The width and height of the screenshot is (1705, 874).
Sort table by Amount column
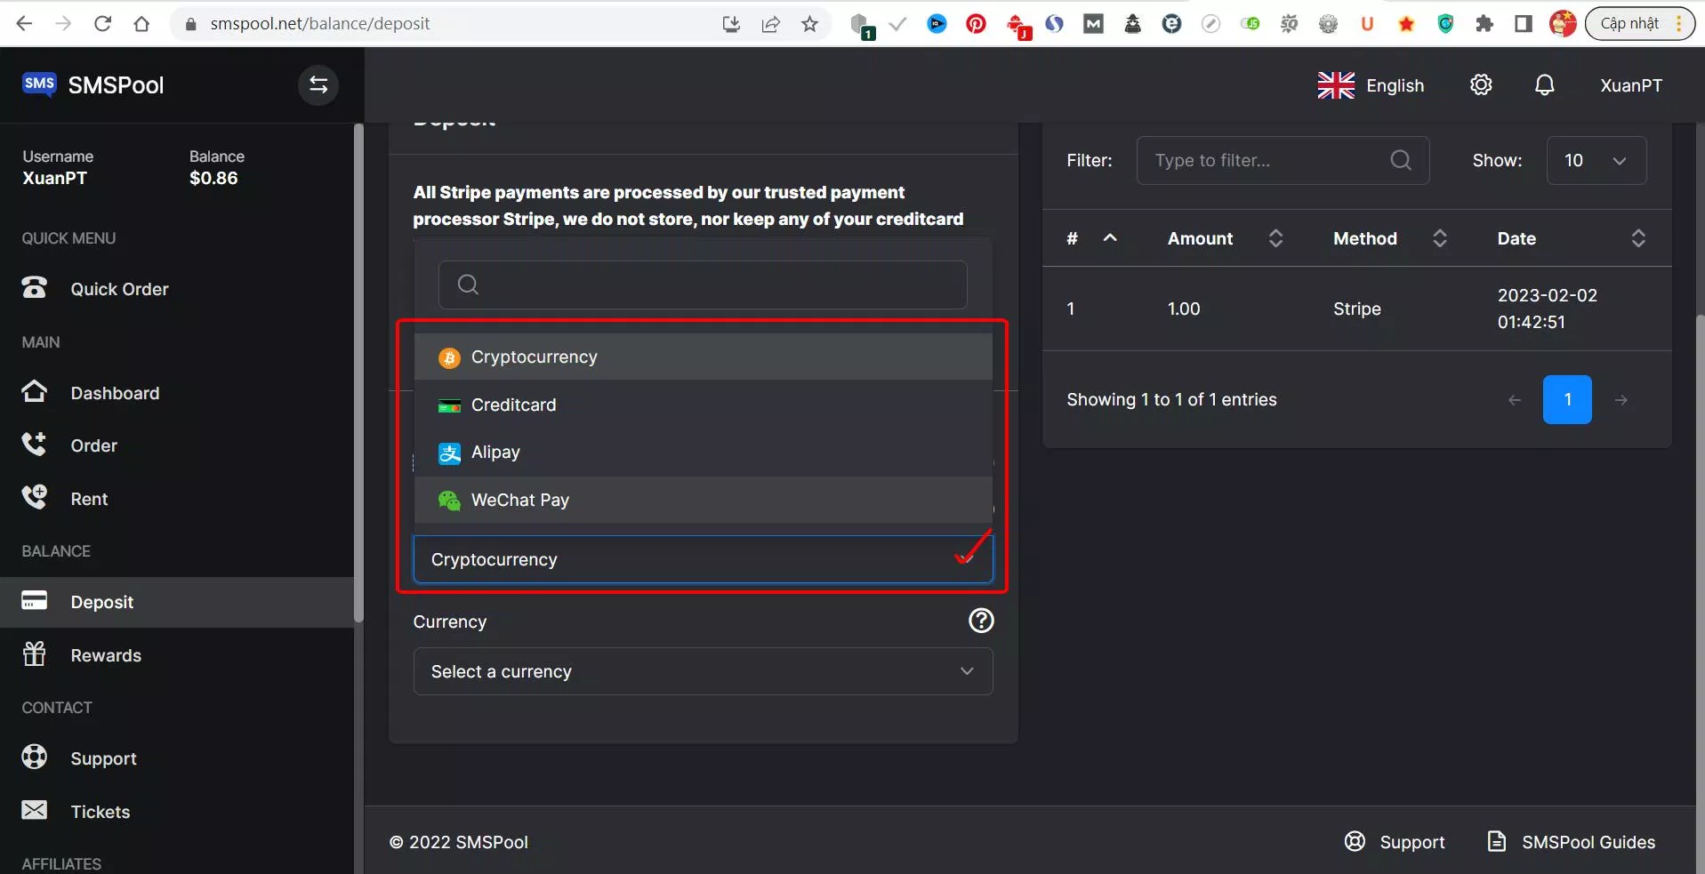(x=1225, y=238)
